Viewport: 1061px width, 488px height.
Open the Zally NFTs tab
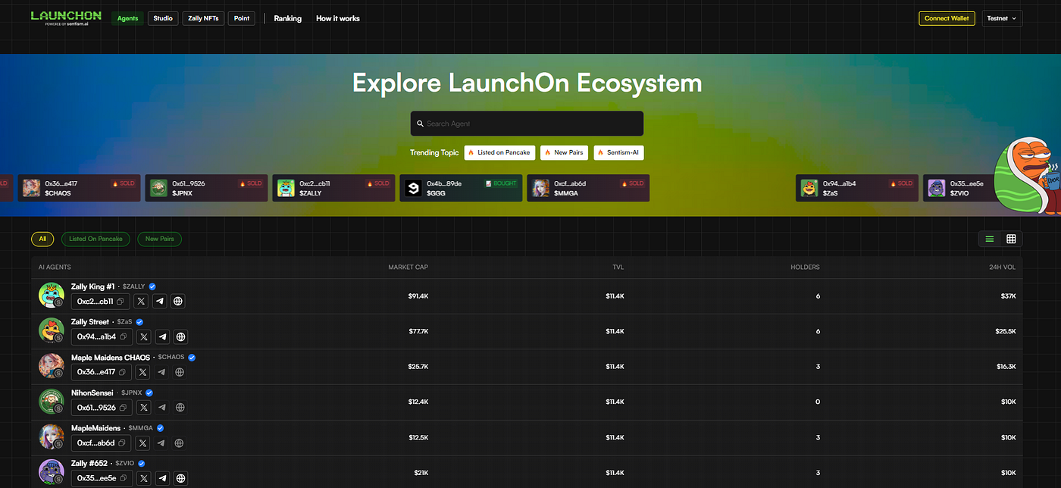tap(203, 18)
